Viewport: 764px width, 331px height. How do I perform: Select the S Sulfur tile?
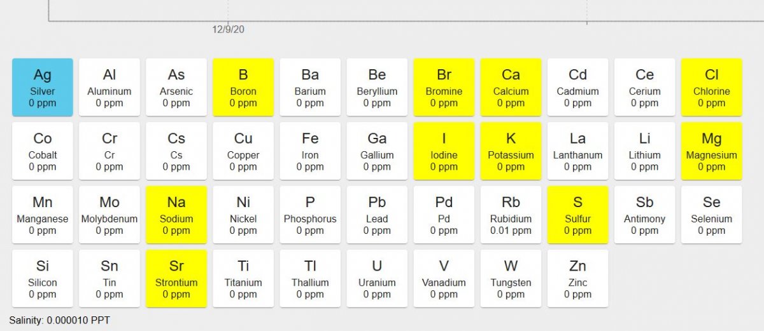[577, 215]
